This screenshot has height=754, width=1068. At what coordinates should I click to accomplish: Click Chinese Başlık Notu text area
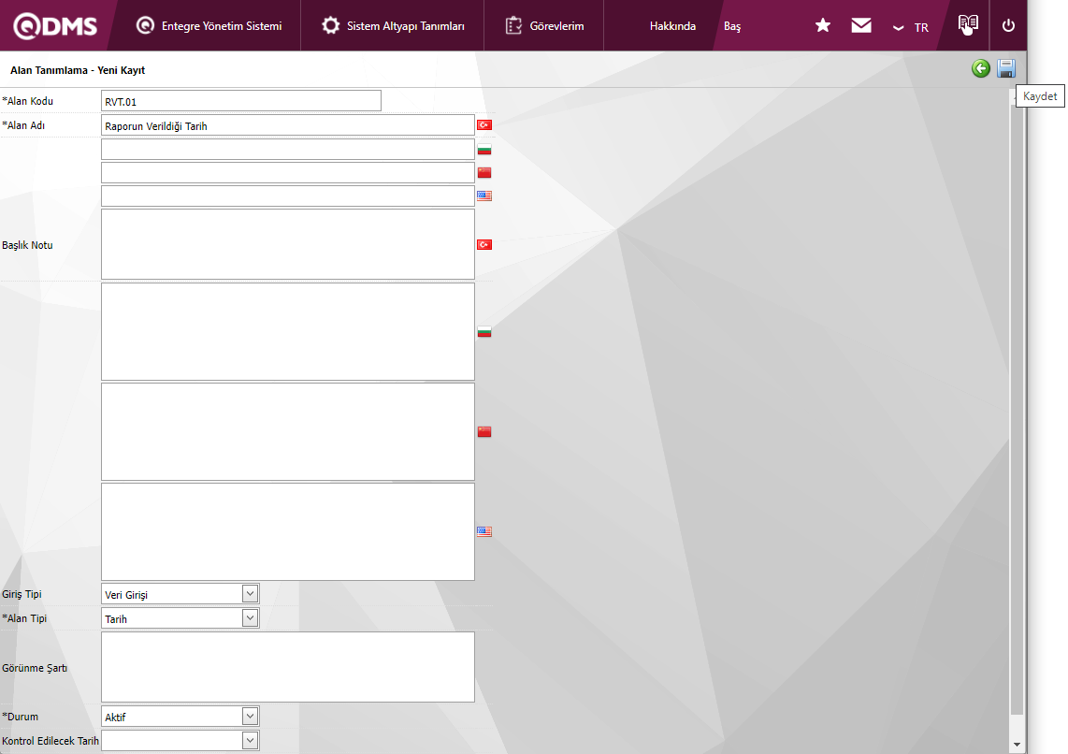[287, 432]
